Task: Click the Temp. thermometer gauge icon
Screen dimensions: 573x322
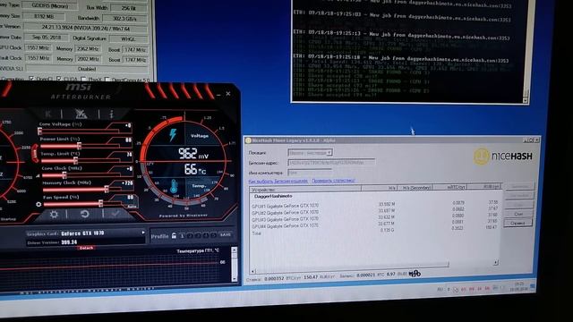Action: (174, 186)
